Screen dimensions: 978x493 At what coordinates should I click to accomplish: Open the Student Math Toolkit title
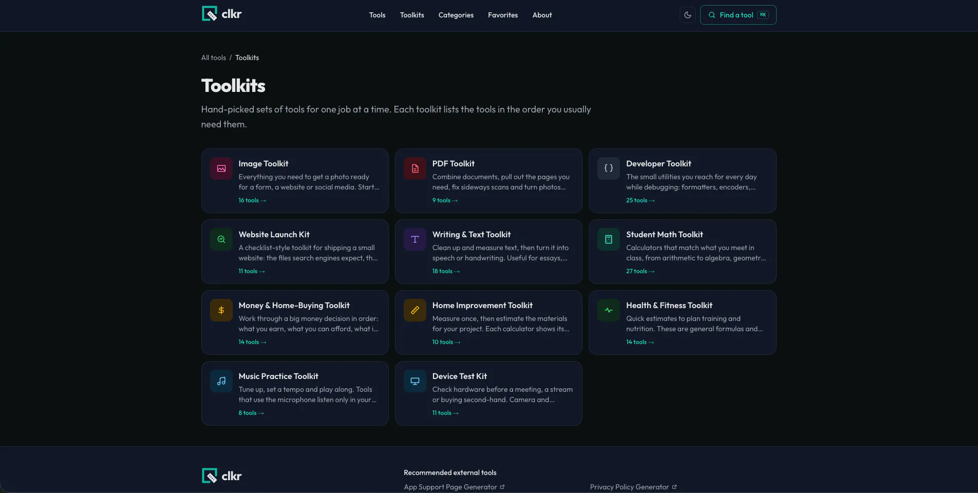[665, 234]
